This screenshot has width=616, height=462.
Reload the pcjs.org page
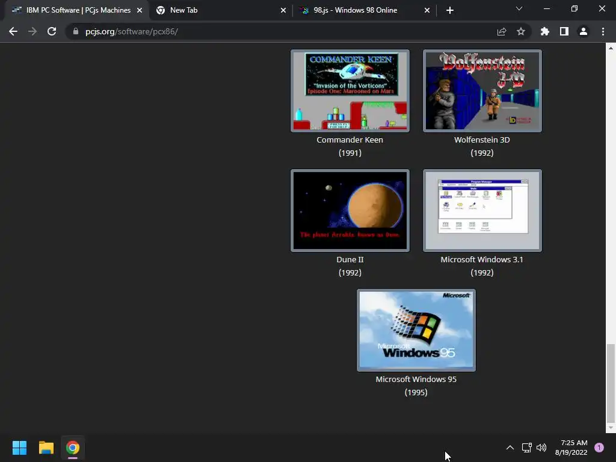pos(52,31)
